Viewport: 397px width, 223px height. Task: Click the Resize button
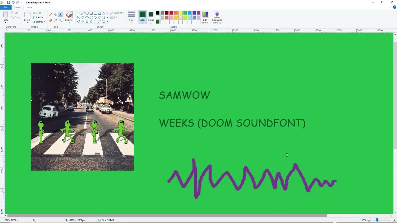(38, 17)
